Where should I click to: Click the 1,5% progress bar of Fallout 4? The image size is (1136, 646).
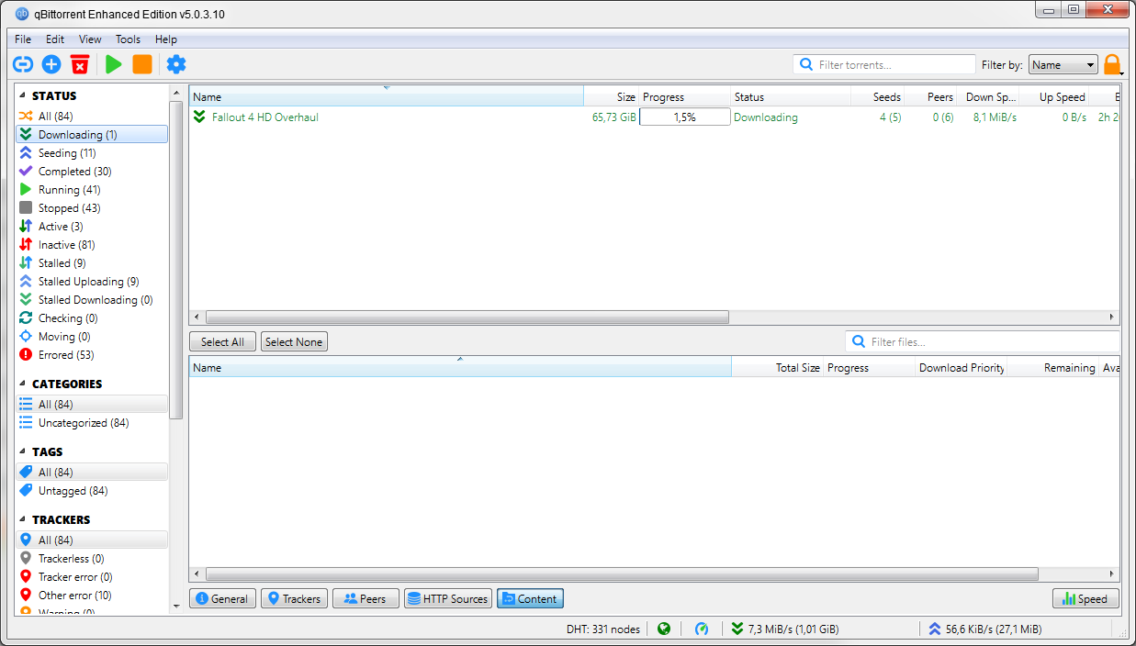[685, 117]
